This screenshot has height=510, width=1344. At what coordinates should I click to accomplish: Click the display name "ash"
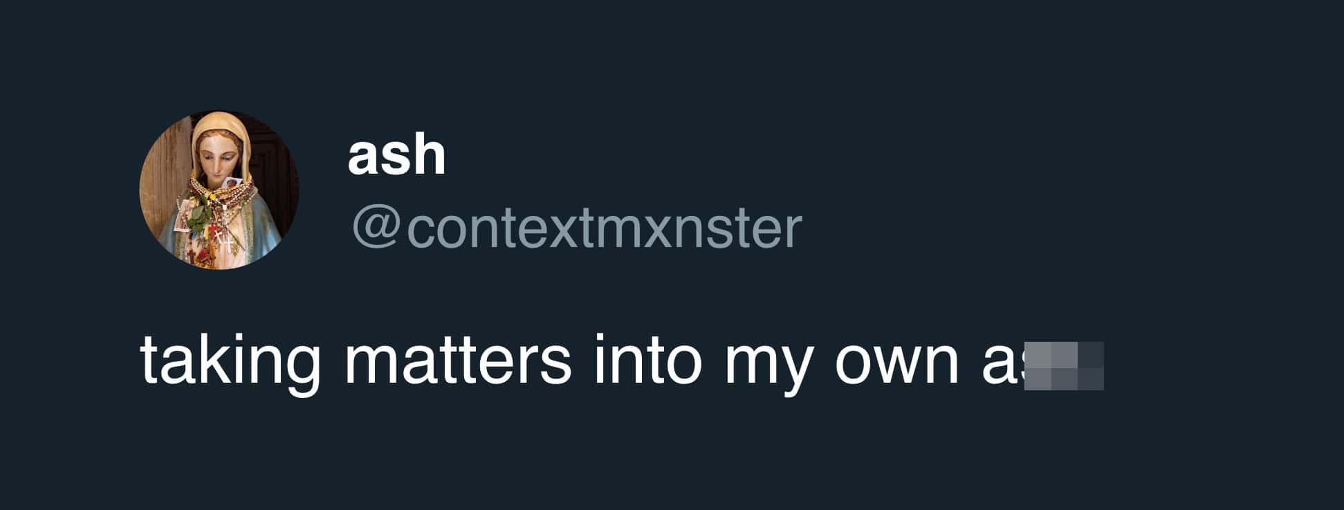(396, 155)
